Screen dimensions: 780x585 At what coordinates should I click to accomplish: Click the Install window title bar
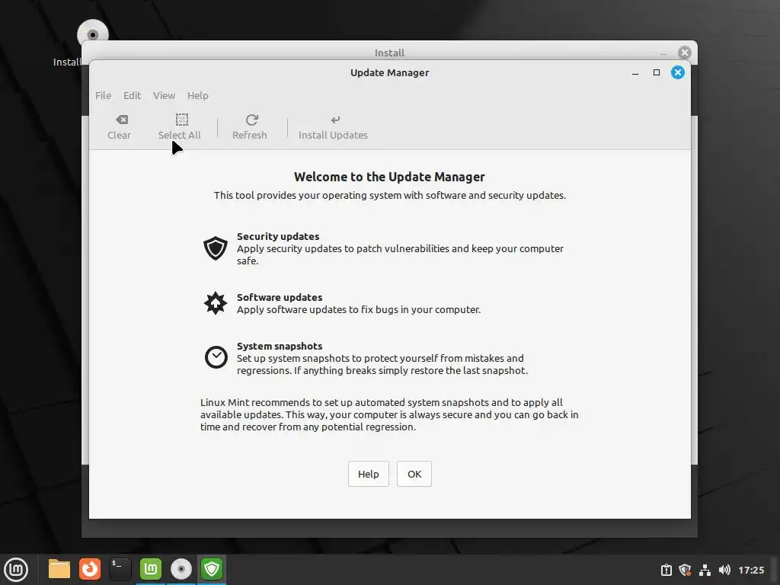coord(389,53)
